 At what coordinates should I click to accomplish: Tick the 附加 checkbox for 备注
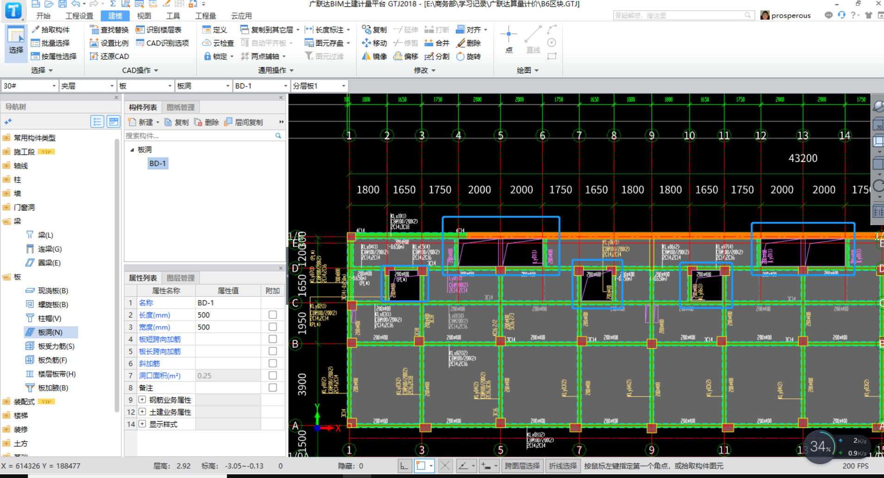click(x=273, y=387)
